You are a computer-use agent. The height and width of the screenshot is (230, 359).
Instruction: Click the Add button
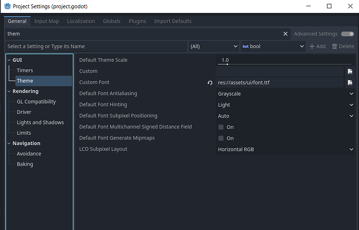(x=317, y=46)
